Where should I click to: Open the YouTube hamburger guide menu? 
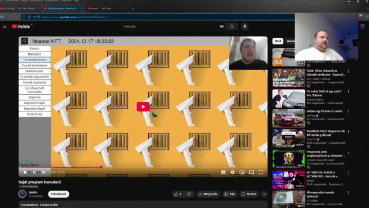tap(5, 27)
